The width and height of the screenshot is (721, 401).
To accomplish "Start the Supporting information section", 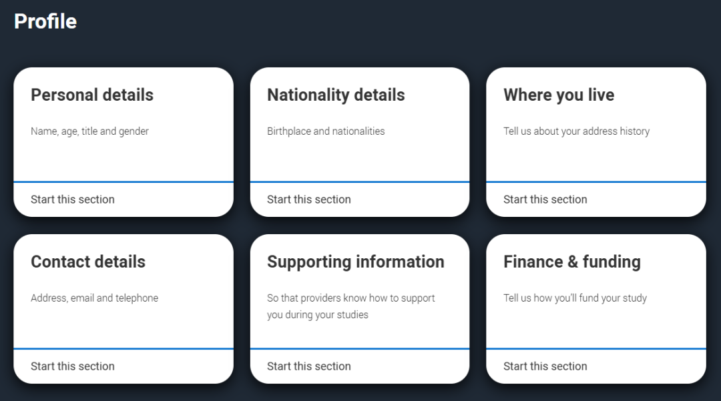I will coord(309,366).
